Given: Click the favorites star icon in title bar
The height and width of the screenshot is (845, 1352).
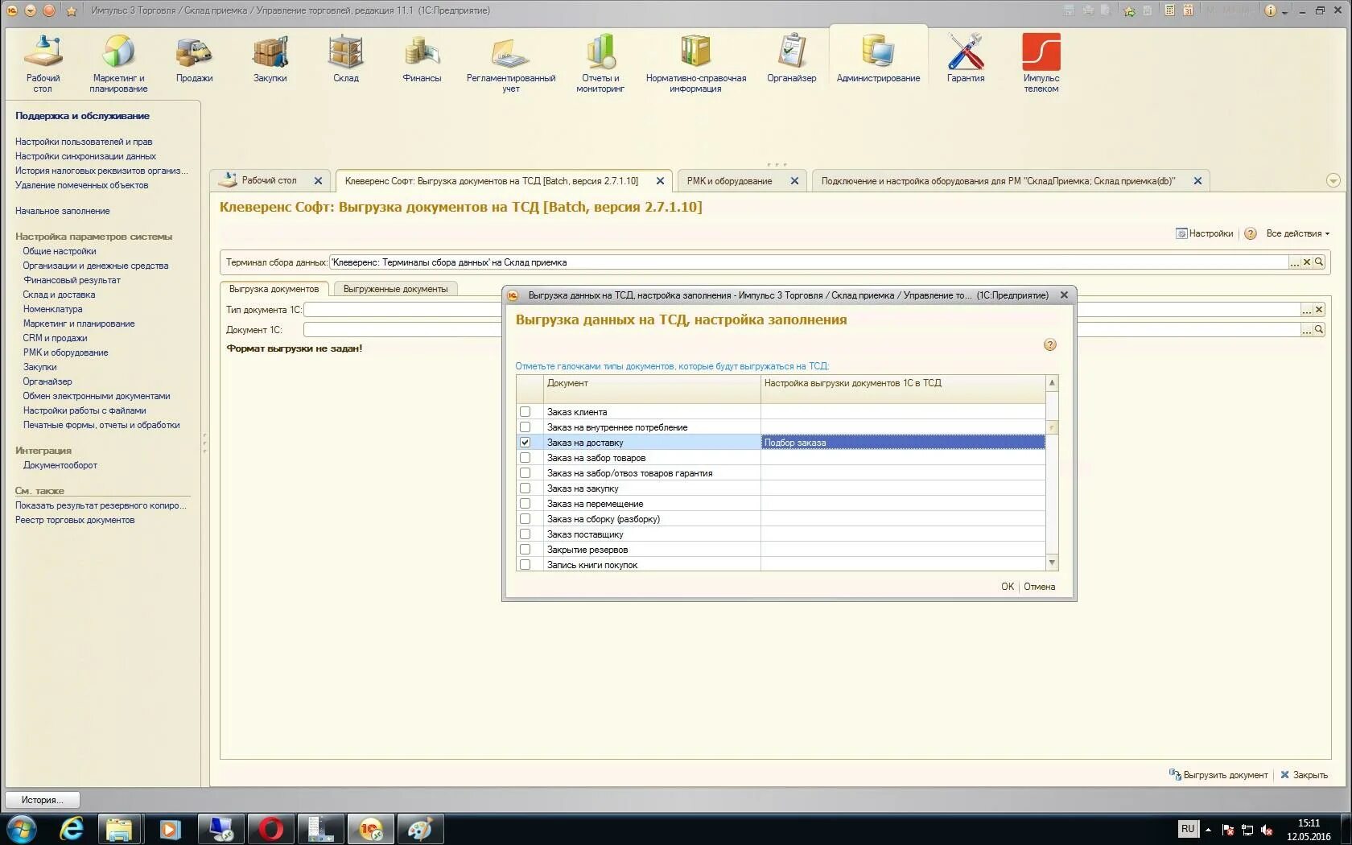Looking at the screenshot, I should (71, 10).
